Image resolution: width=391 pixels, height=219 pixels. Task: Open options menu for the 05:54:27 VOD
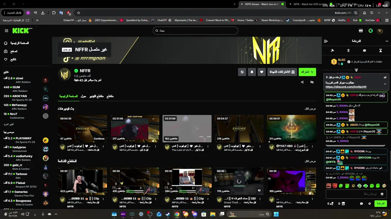(260, 147)
